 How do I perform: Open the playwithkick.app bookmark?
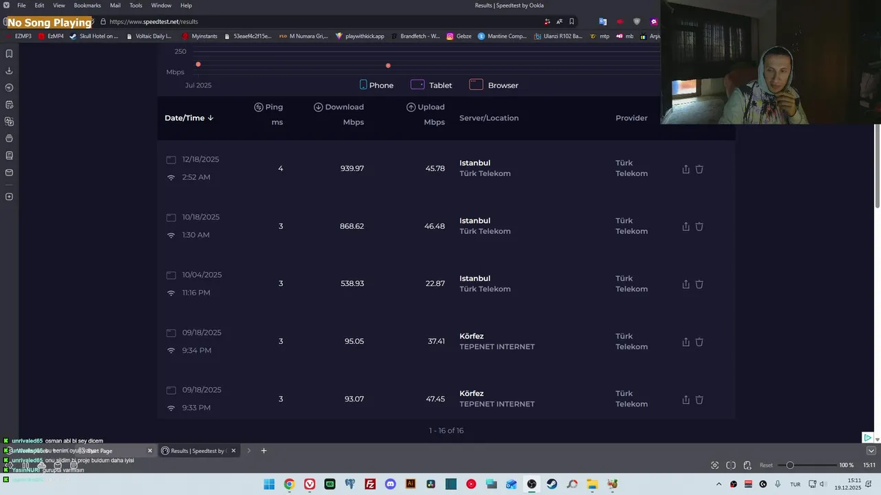360,36
